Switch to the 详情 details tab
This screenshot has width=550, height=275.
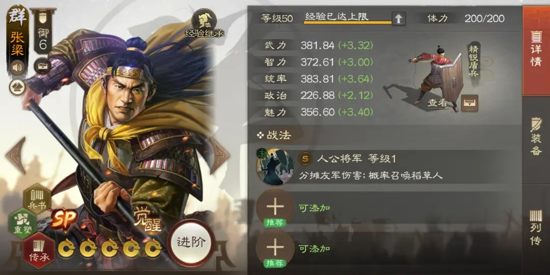point(536,50)
